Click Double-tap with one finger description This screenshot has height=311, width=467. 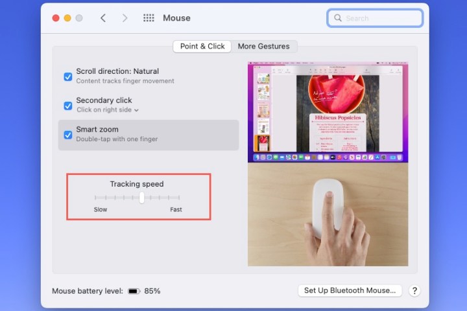[117, 139]
